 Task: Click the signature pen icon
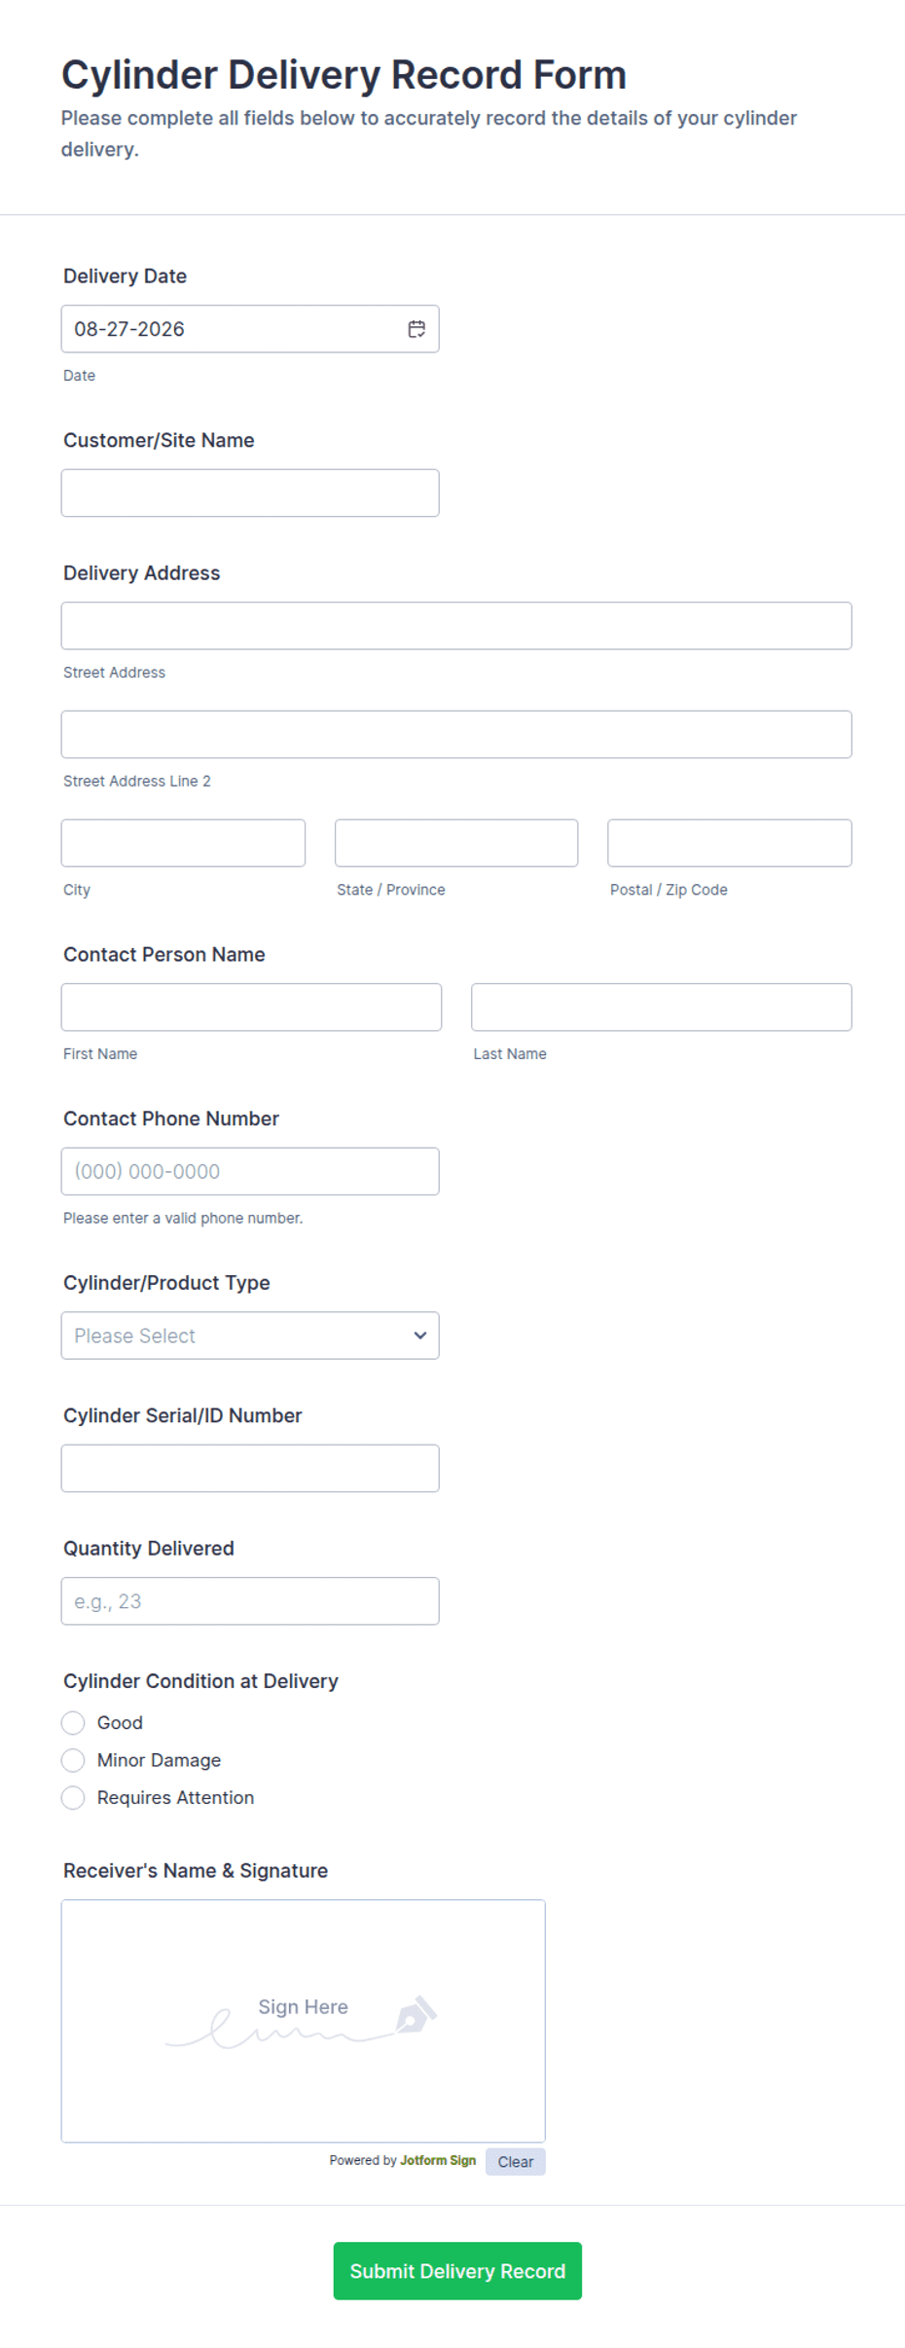pos(416,2014)
